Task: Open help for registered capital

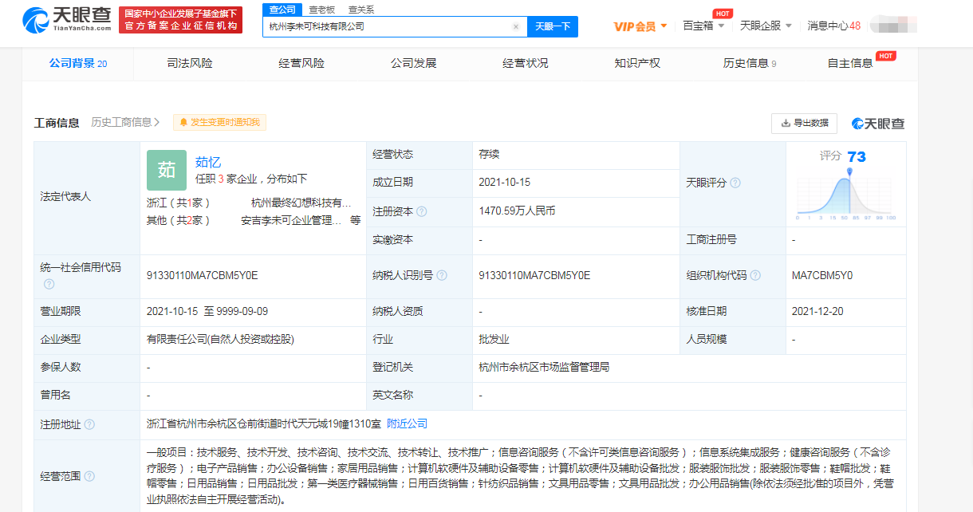Action: point(421,211)
